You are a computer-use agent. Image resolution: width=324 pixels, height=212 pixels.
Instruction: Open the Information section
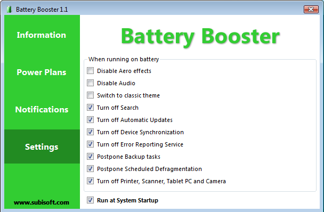(x=42, y=35)
